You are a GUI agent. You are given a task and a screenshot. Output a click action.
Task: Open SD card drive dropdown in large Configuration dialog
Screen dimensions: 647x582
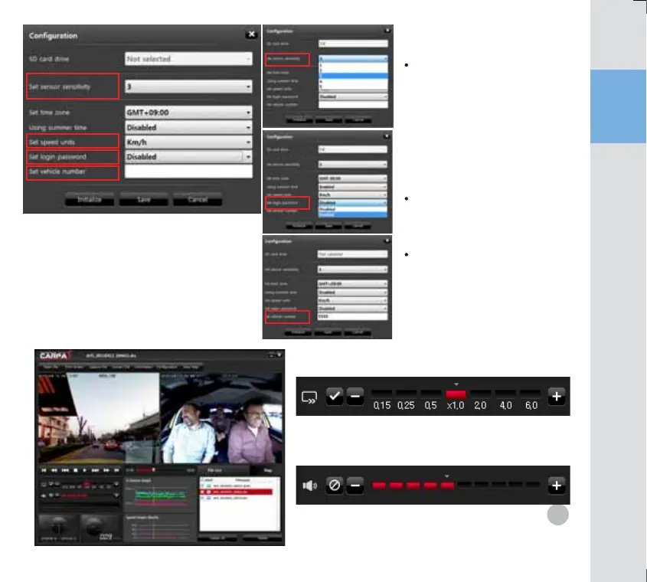[188, 59]
